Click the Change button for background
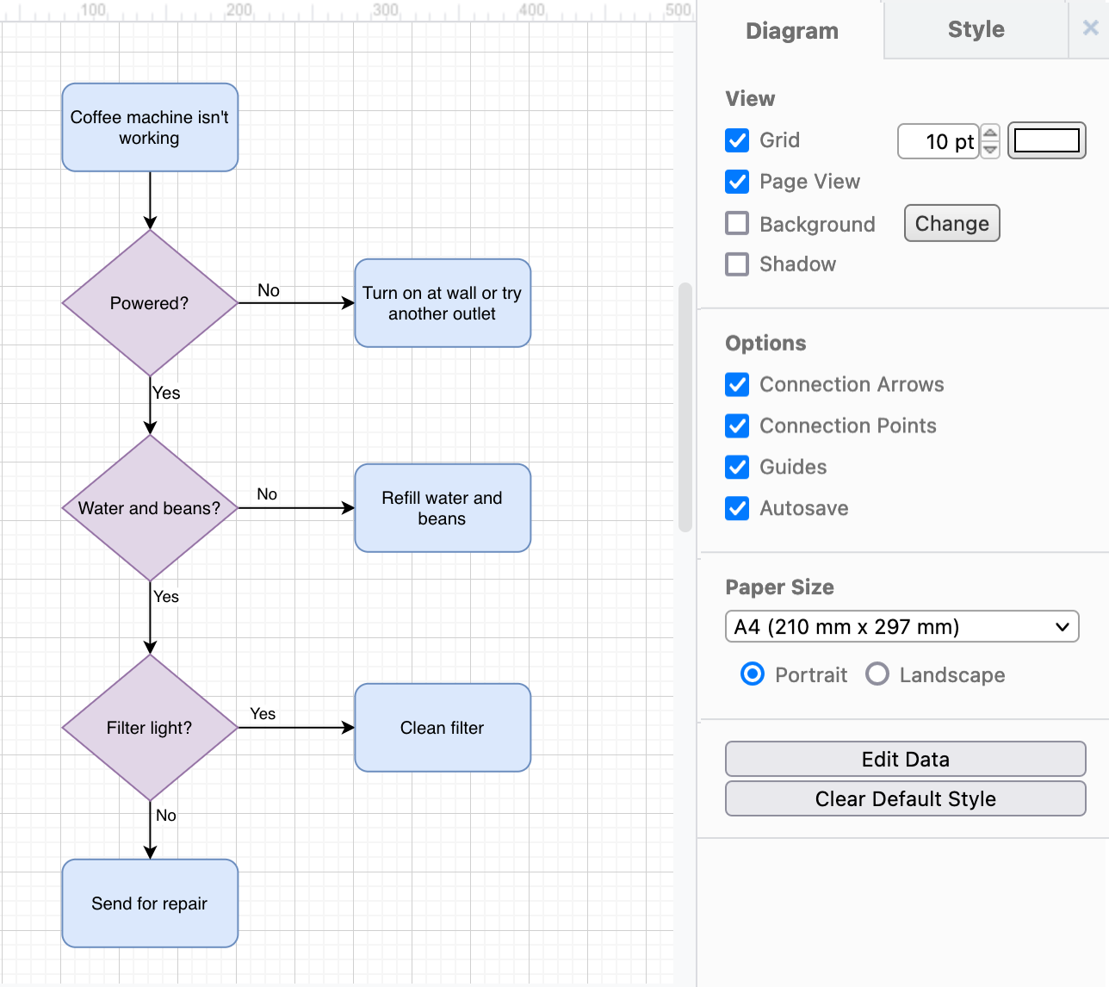Image resolution: width=1109 pixels, height=987 pixels. click(x=951, y=223)
